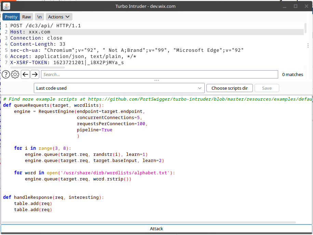
Task: Focus the Search input field
Action: click(x=159, y=74)
